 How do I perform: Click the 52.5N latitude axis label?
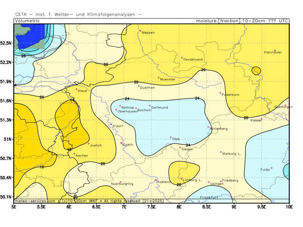[6, 43]
